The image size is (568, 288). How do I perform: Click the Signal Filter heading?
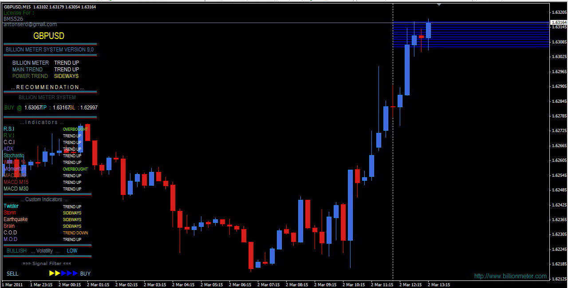tap(47, 264)
